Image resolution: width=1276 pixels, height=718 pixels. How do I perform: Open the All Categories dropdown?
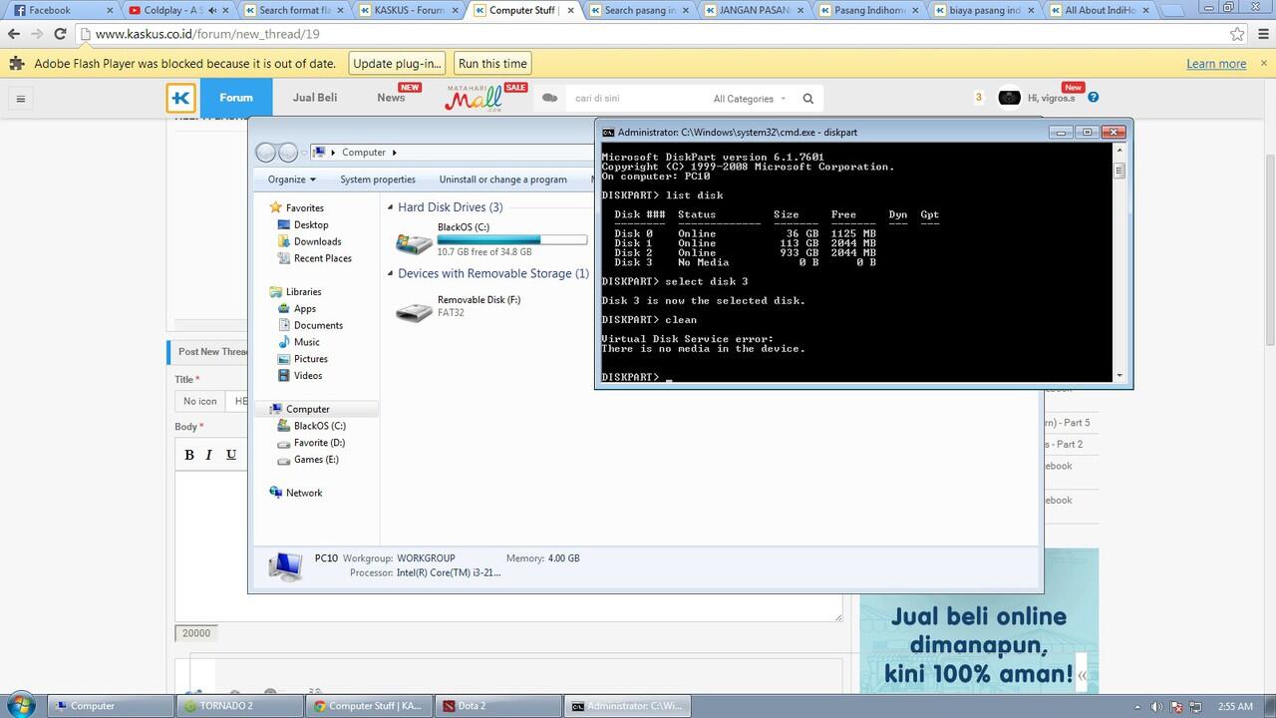[x=750, y=99]
